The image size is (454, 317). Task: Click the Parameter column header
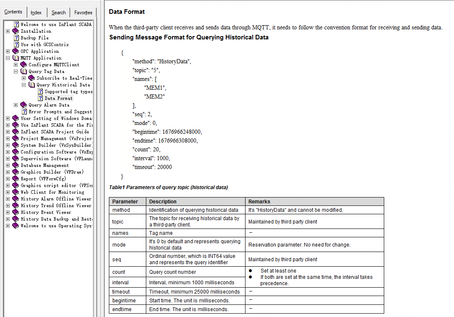[128, 202]
